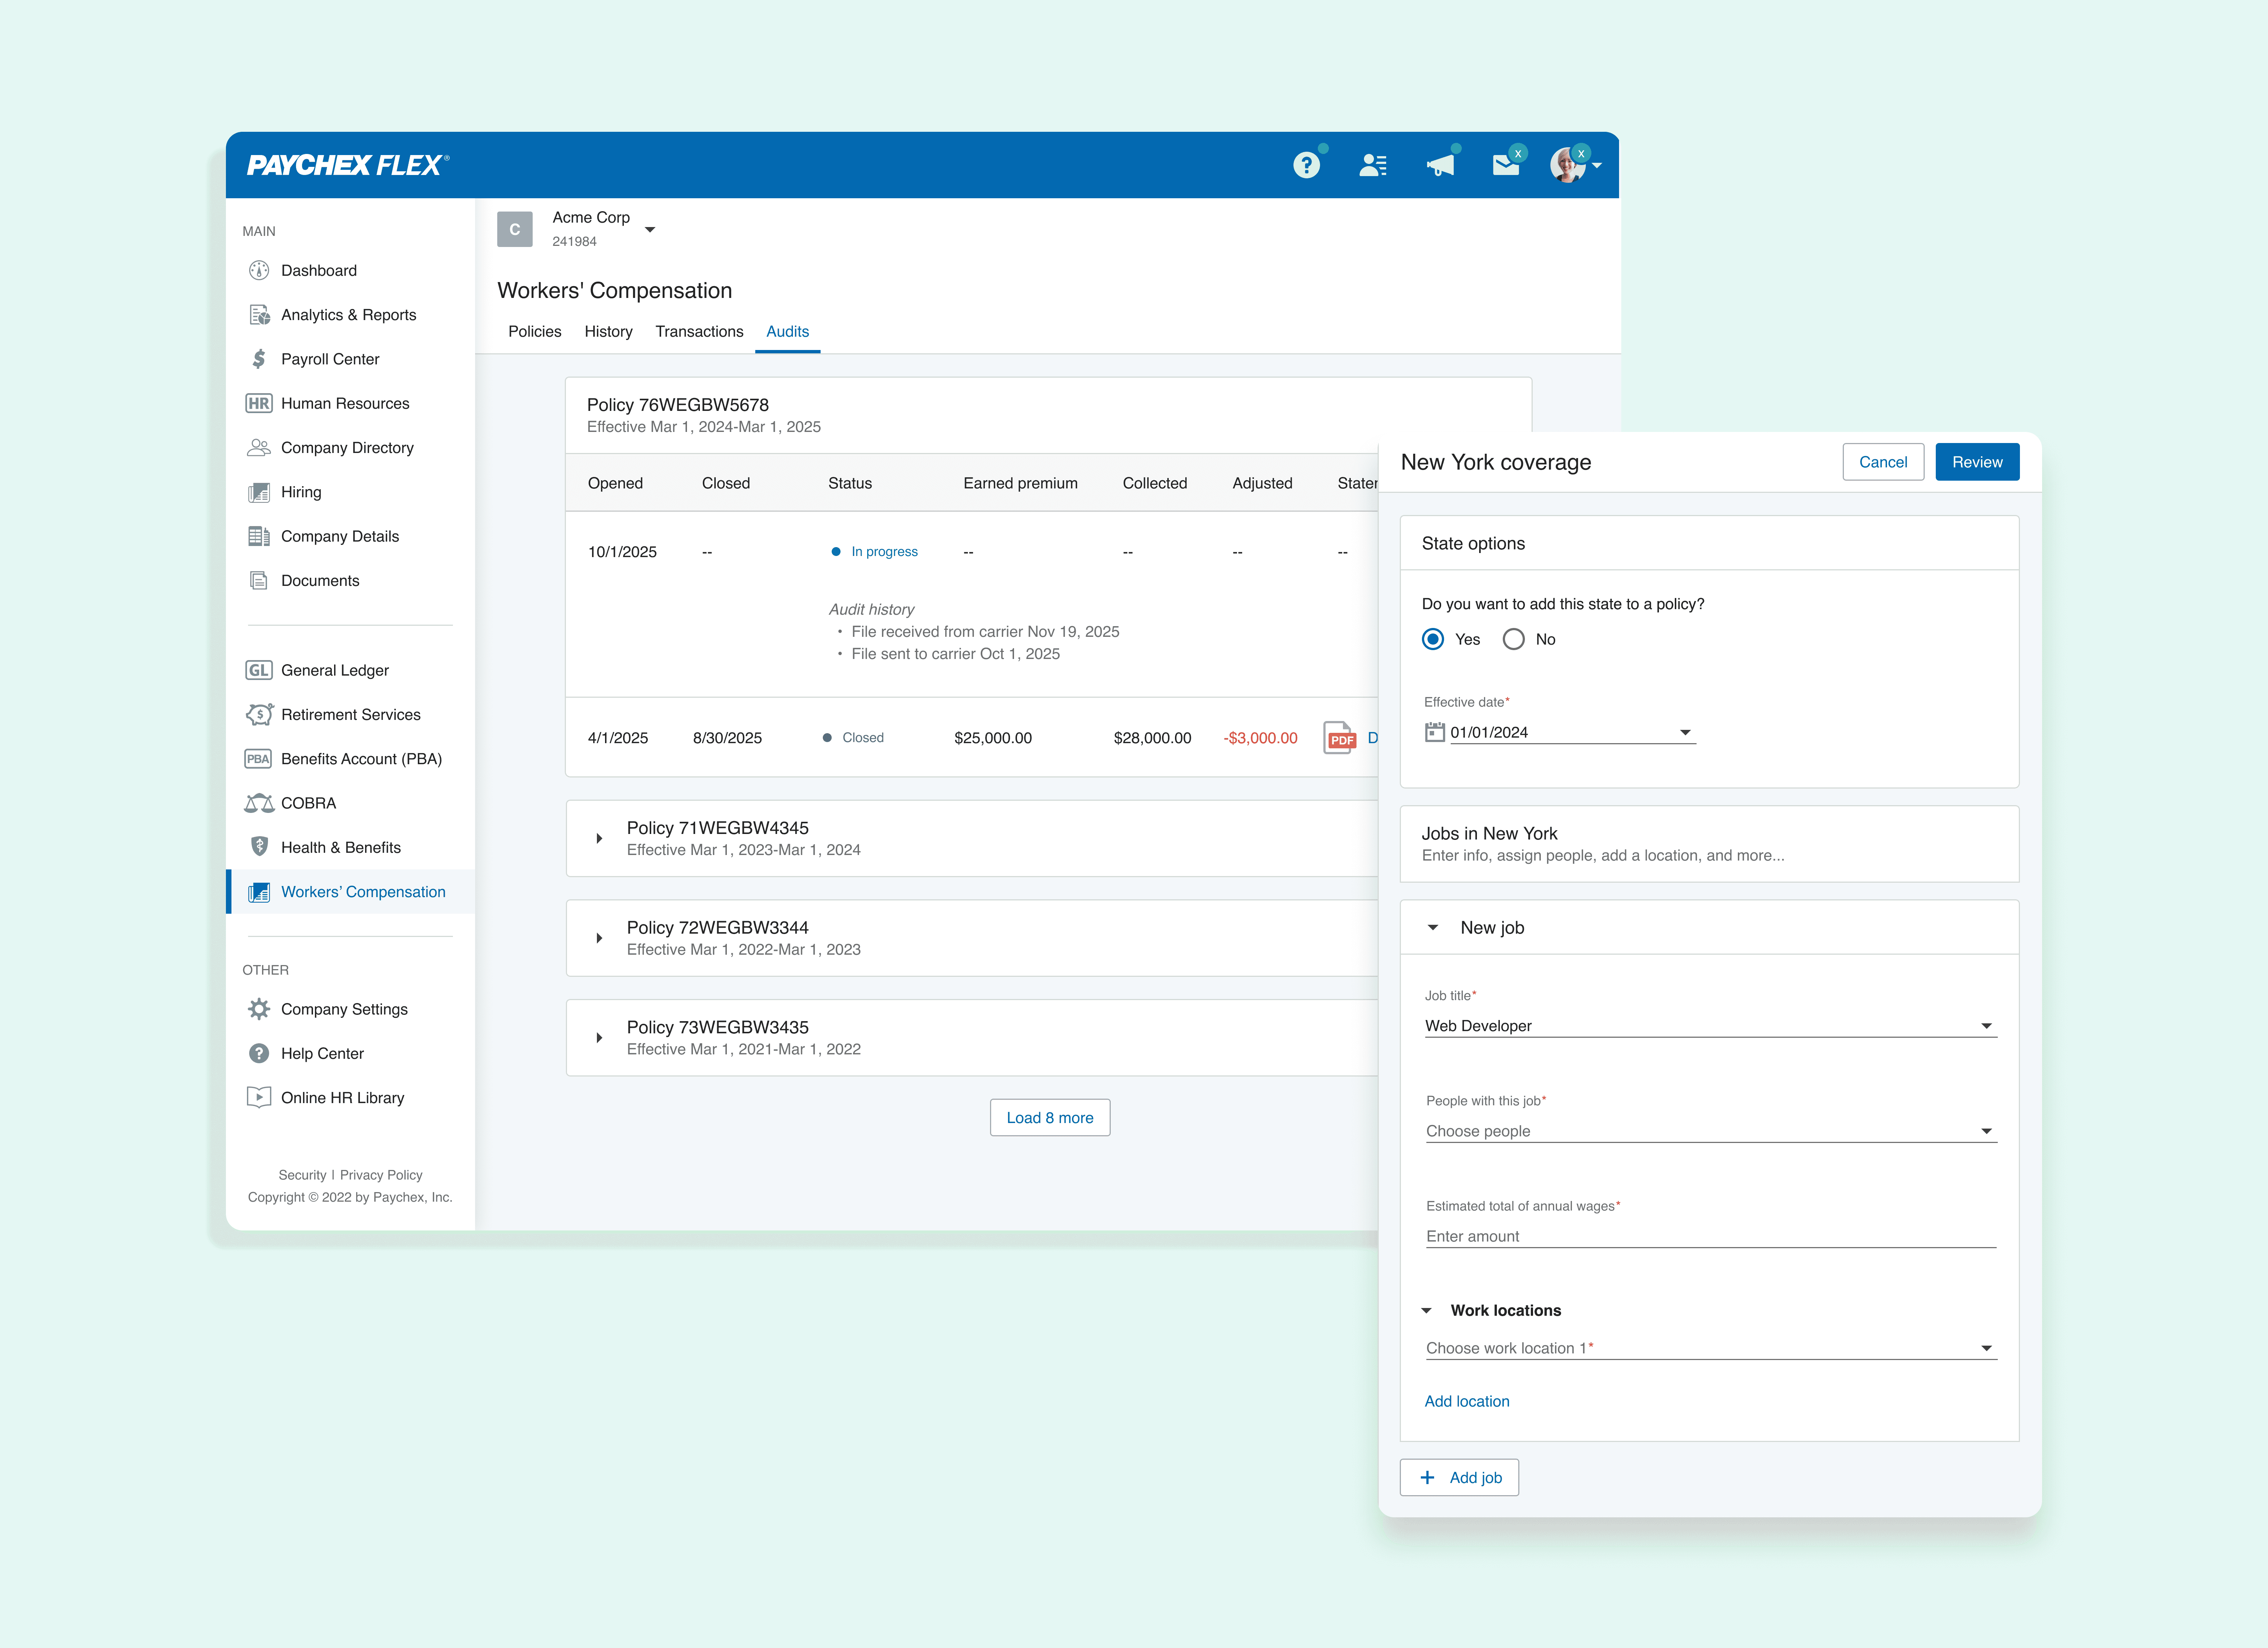Click the Load 8 more button
The width and height of the screenshot is (2268, 1648).
[1050, 1118]
